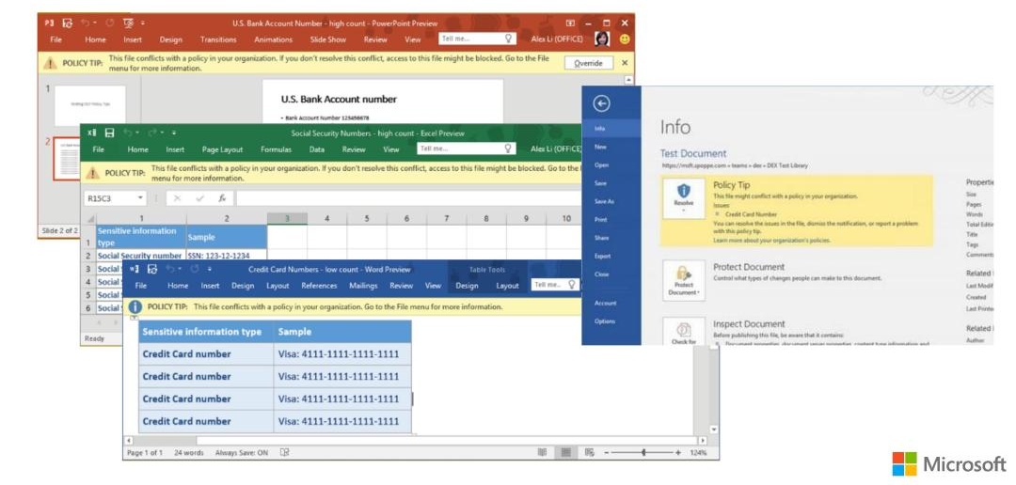Open the Mailings tab in Word
The height and width of the screenshot is (485, 1016).
(x=363, y=286)
